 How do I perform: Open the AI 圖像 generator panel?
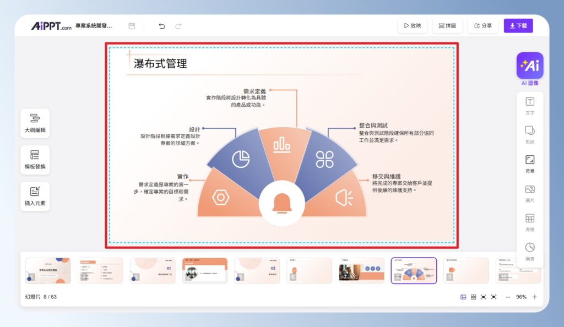(x=529, y=65)
